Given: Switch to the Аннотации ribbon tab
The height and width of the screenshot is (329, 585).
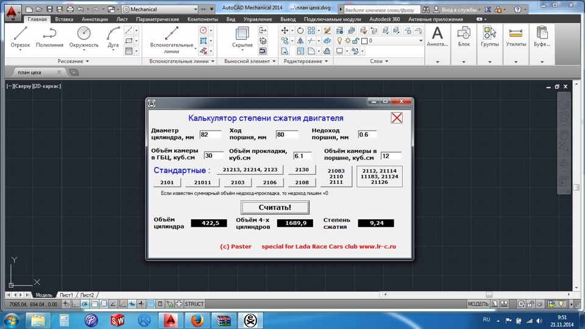Looking at the screenshot, I should coord(94,19).
